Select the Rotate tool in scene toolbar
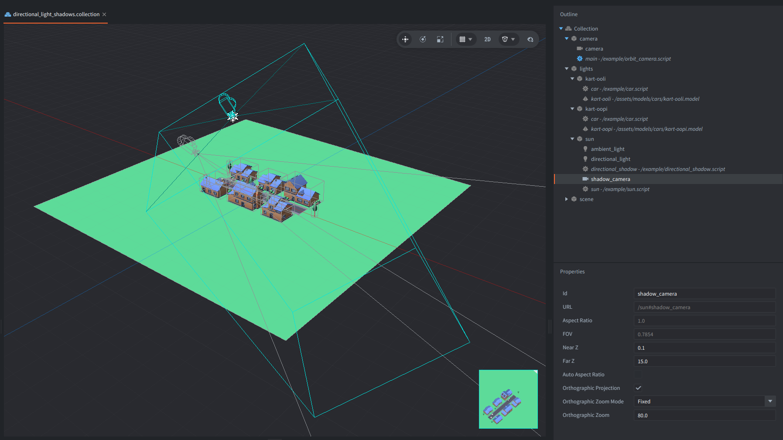The height and width of the screenshot is (440, 783). pos(423,39)
